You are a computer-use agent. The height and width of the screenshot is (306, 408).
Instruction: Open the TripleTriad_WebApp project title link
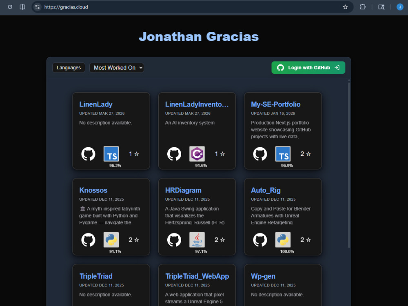coord(197,276)
